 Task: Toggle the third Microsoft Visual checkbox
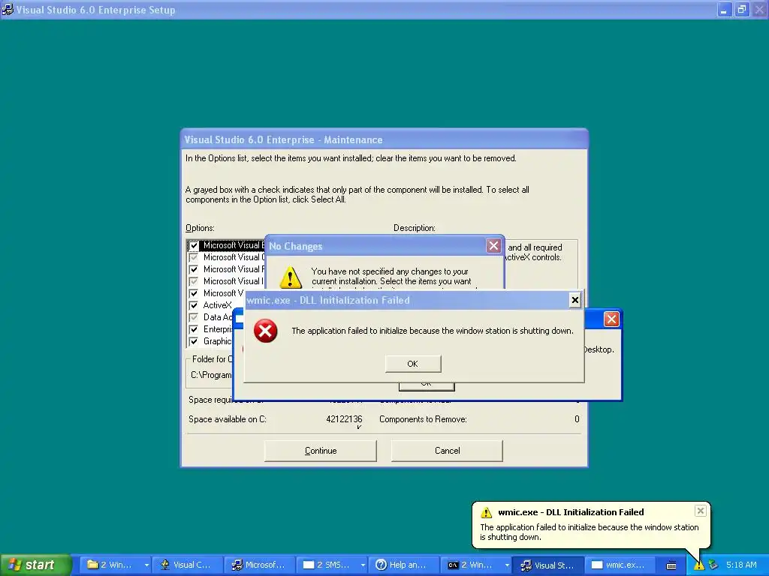194,269
